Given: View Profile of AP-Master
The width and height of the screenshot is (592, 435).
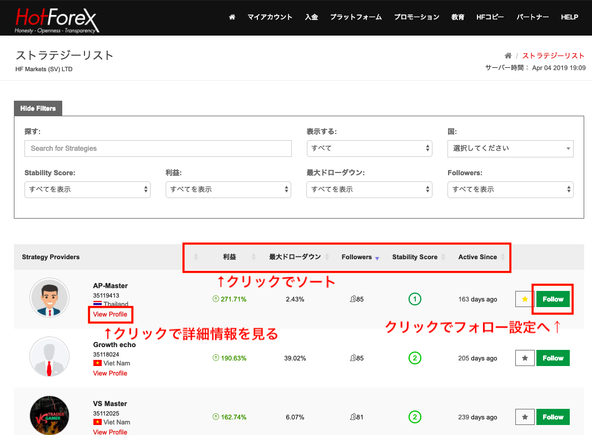Looking at the screenshot, I should click(x=110, y=314).
